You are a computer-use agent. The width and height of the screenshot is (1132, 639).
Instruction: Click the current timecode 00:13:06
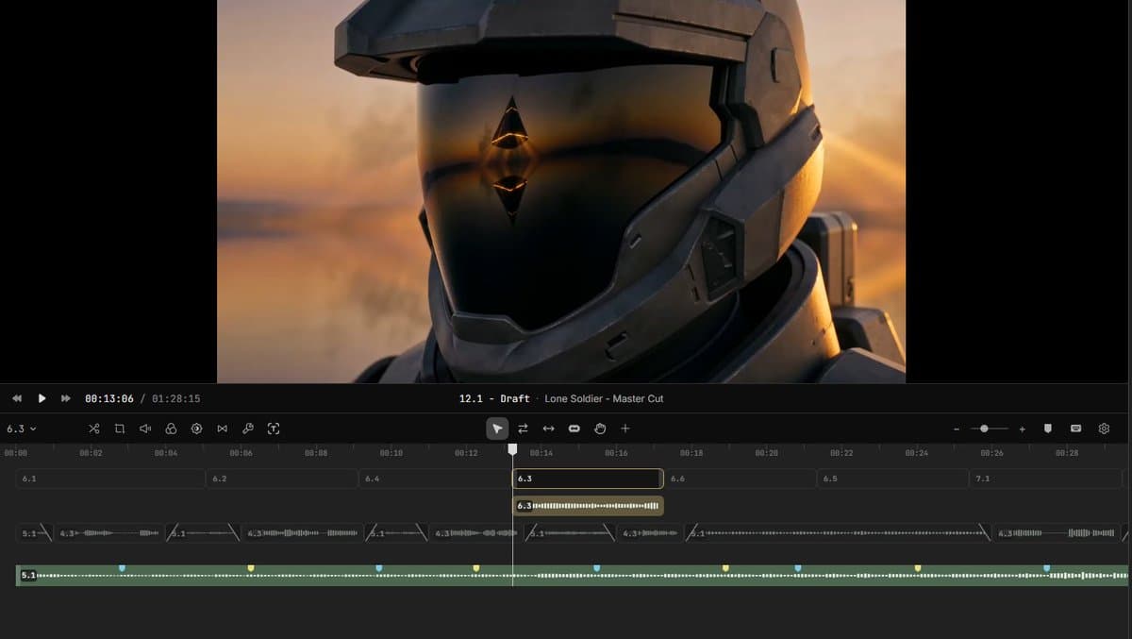(x=109, y=398)
